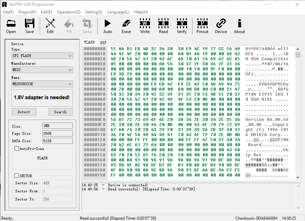Click the 'Ready..' status bar text
Image resolution: width=305 pixels, height=221 pixels.
tap(8, 218)
